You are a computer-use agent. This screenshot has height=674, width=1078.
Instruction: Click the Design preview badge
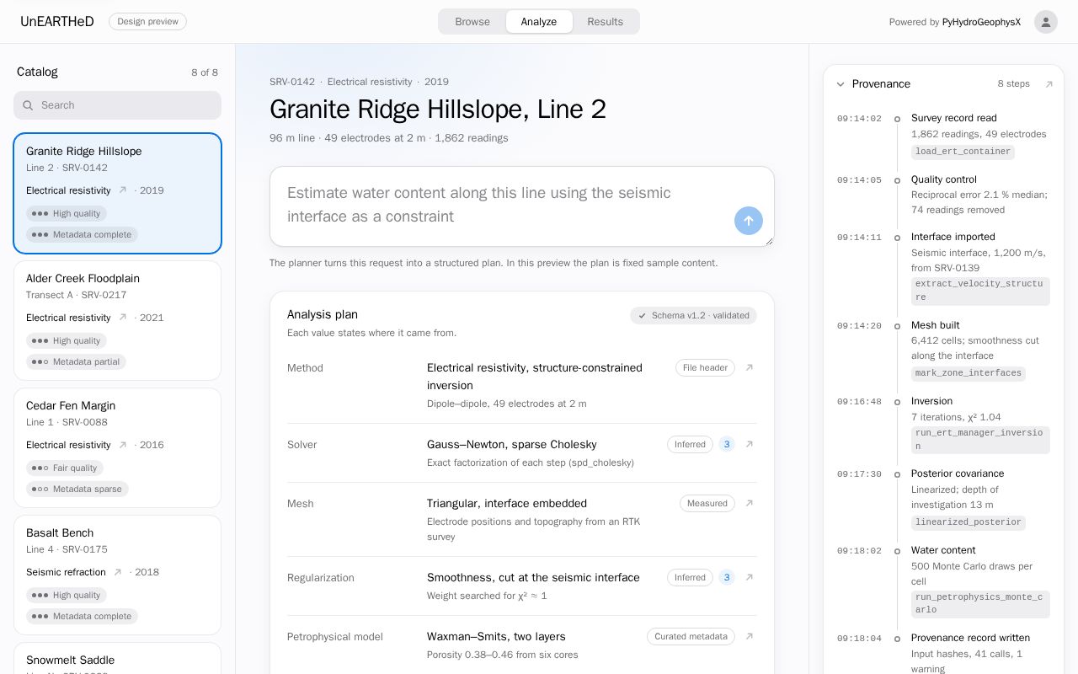(x=147, y=22)
